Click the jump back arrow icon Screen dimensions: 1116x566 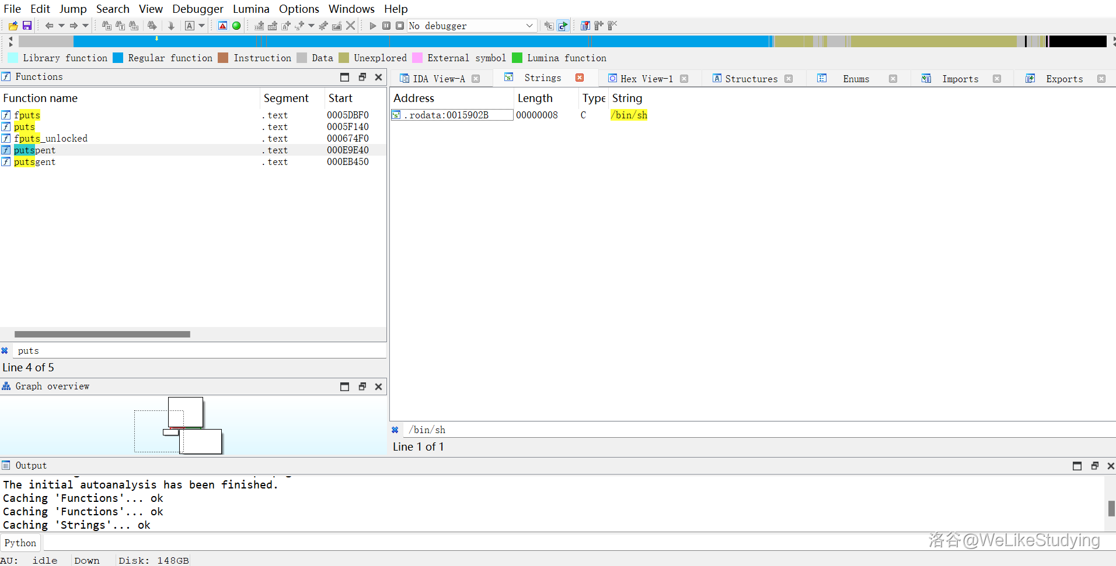pos(49,26)
